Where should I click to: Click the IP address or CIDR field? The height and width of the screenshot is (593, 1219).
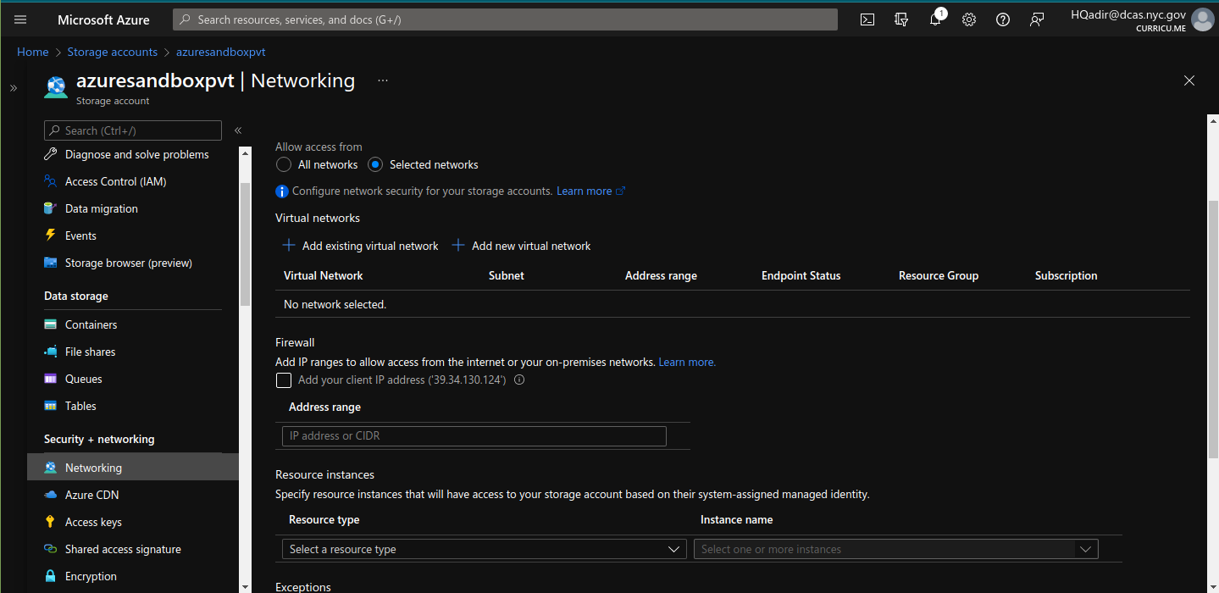coord(474,436)
